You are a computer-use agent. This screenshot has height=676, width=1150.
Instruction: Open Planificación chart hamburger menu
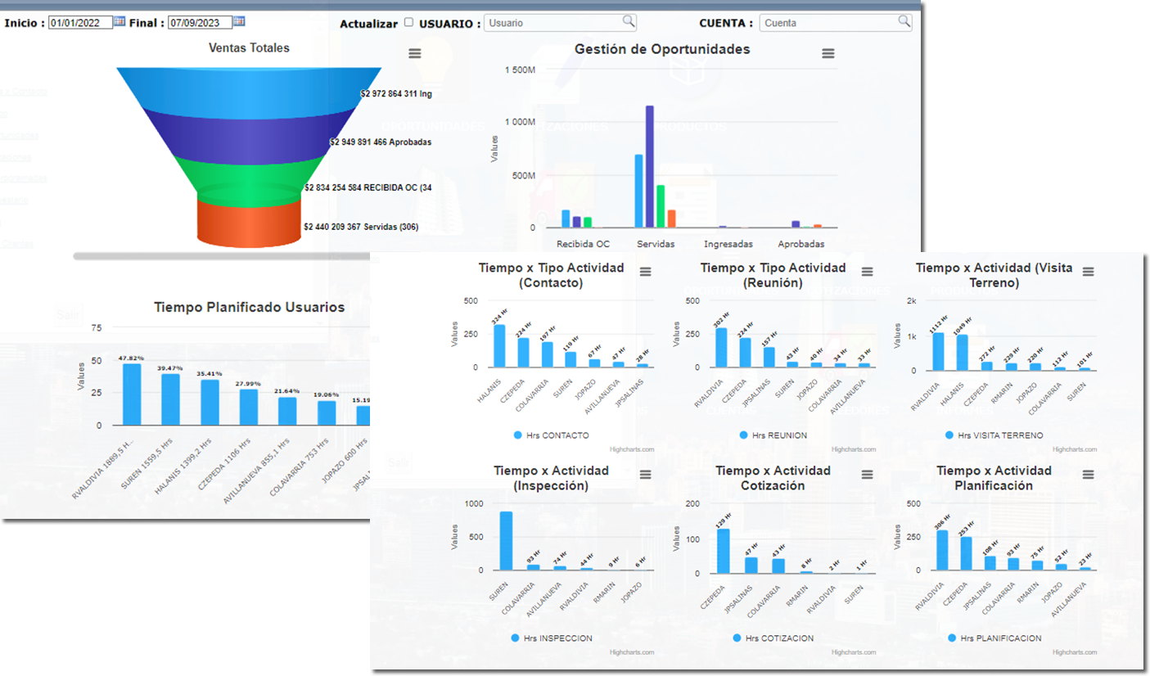coord(1089,475)
